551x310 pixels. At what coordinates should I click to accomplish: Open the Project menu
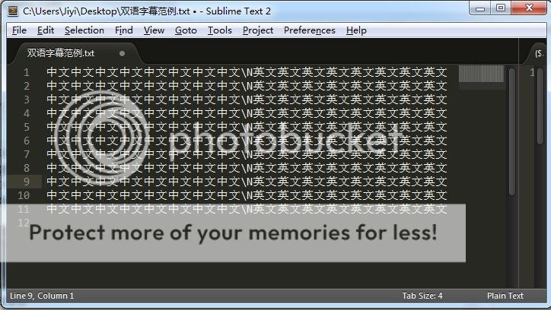tap(258, 30)
